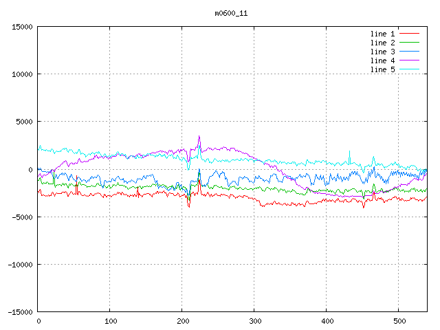Click the y-axis label 5000
The width and height of the screenshot is (440, 330).
click(25, 122)
